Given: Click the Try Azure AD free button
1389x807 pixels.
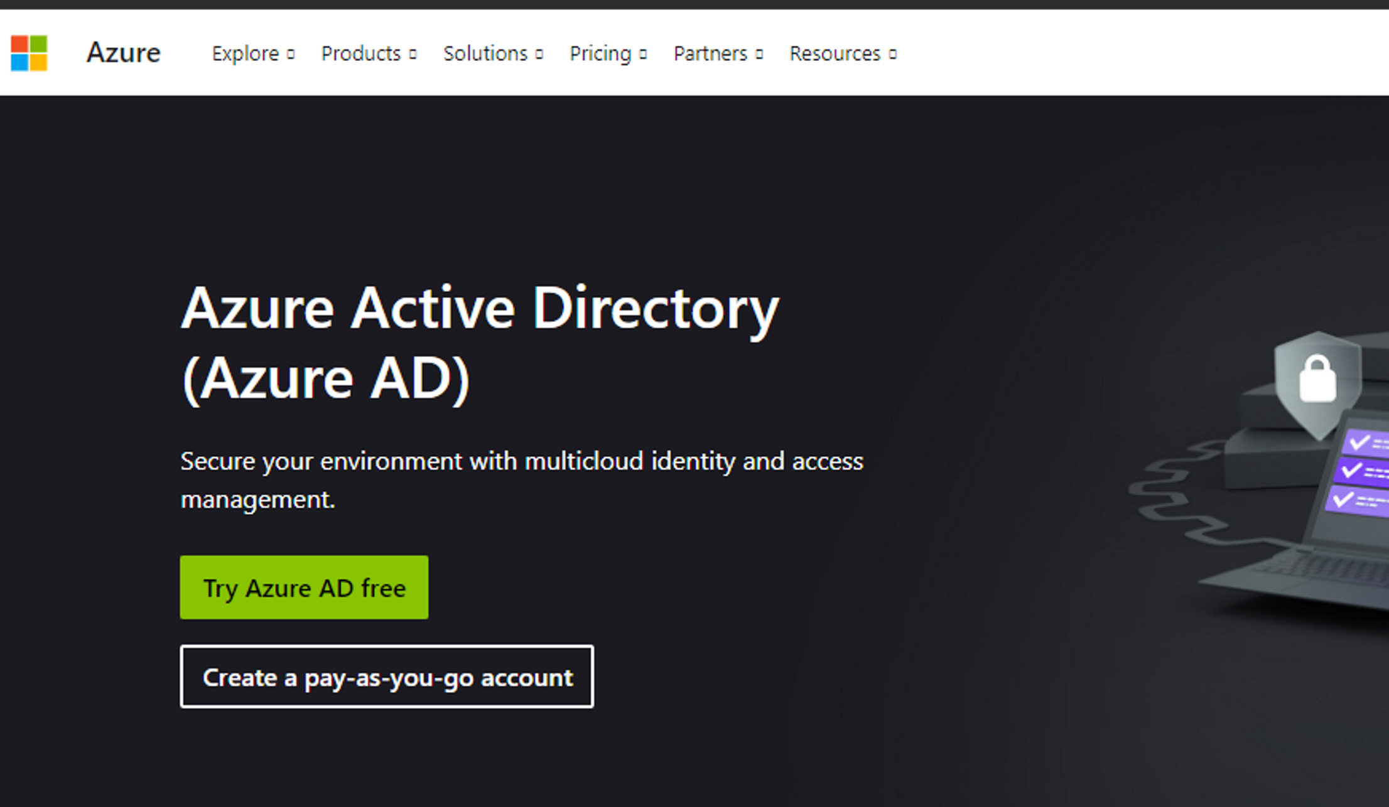Looking at the screenshot, I should pos(304,587).
